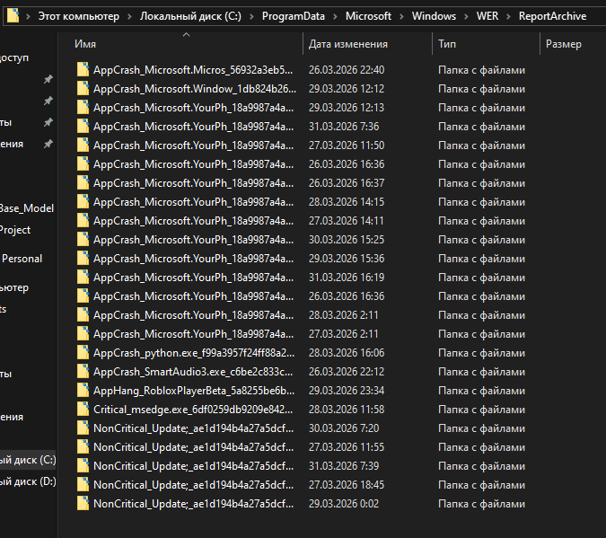Select the sidebar drive ending 'диск (C:)'

click(28, 460)
